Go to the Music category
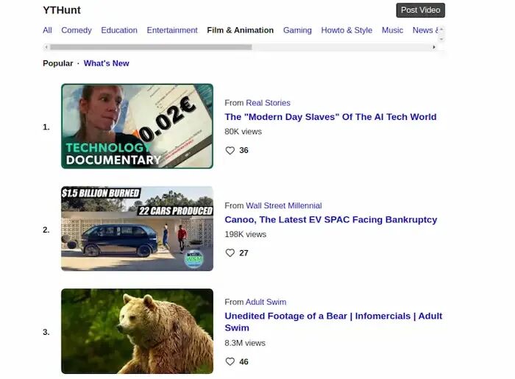The height and width of the screenshot is (379, 515). [392, 30]
